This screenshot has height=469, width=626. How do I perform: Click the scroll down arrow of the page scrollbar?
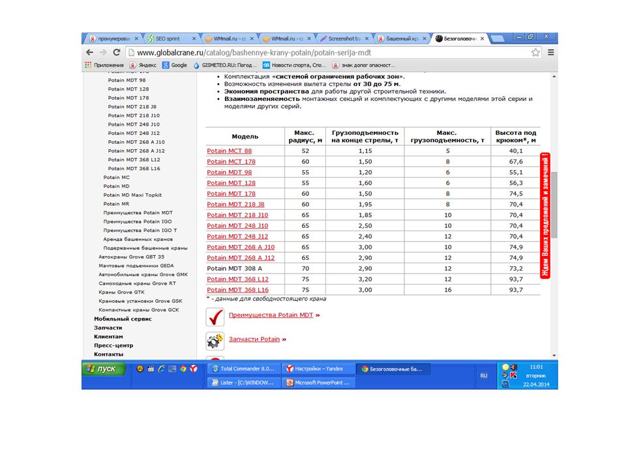(554, 356)
